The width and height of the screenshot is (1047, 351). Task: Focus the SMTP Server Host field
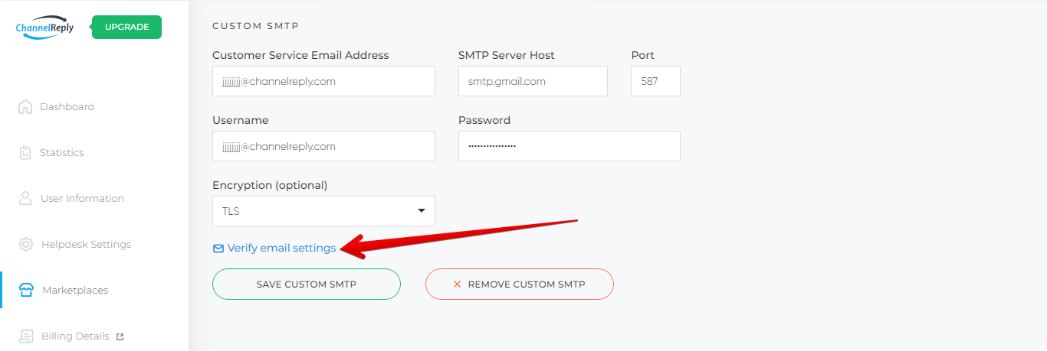click(533, 81)
